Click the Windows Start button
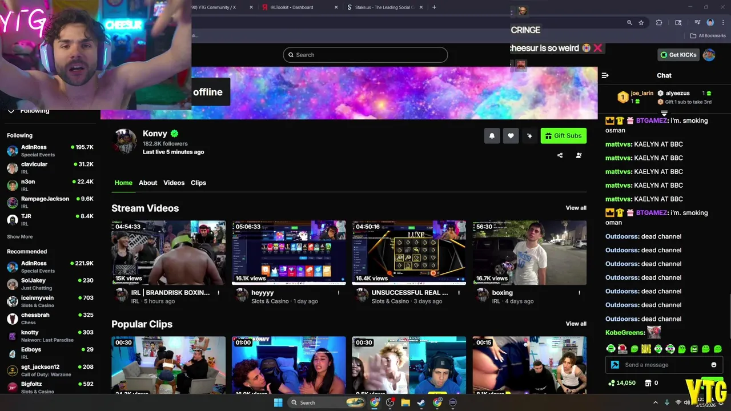The height and width of the screenshot is (411, 731). (278, 402)
